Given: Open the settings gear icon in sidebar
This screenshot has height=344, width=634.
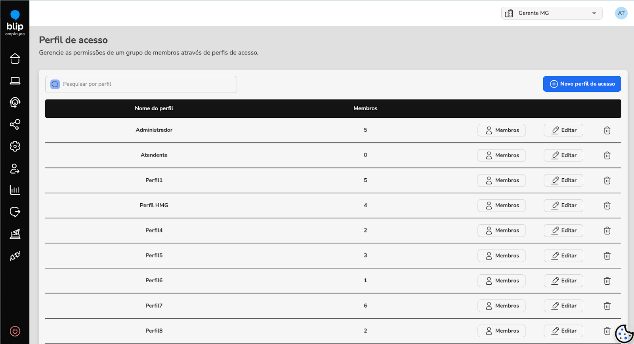Looking at the screenshot, I should click(x=15, y=146).
